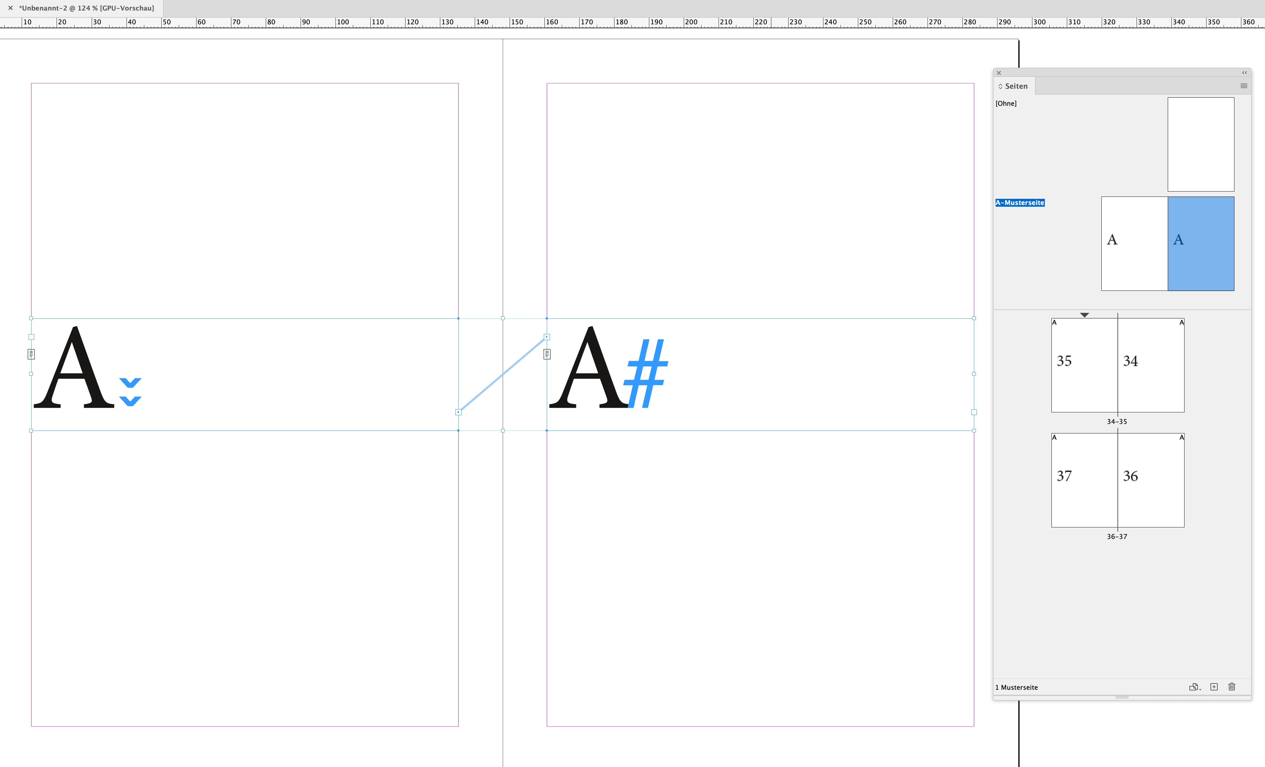Create a new page with plus icon
Screen dimensions: 1265x767
1214,687
